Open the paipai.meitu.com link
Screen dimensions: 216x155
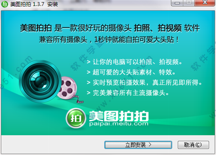point(118,124)
